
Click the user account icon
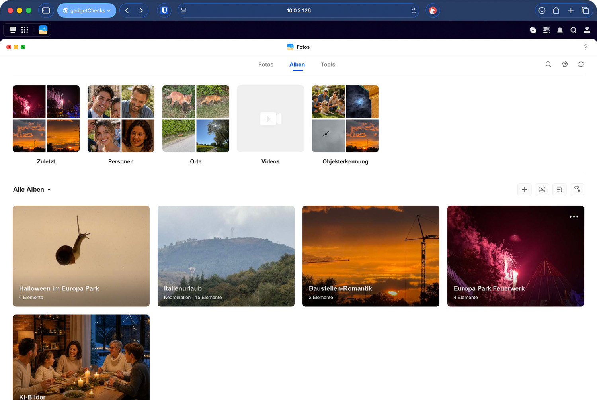(x=587, y=30)
